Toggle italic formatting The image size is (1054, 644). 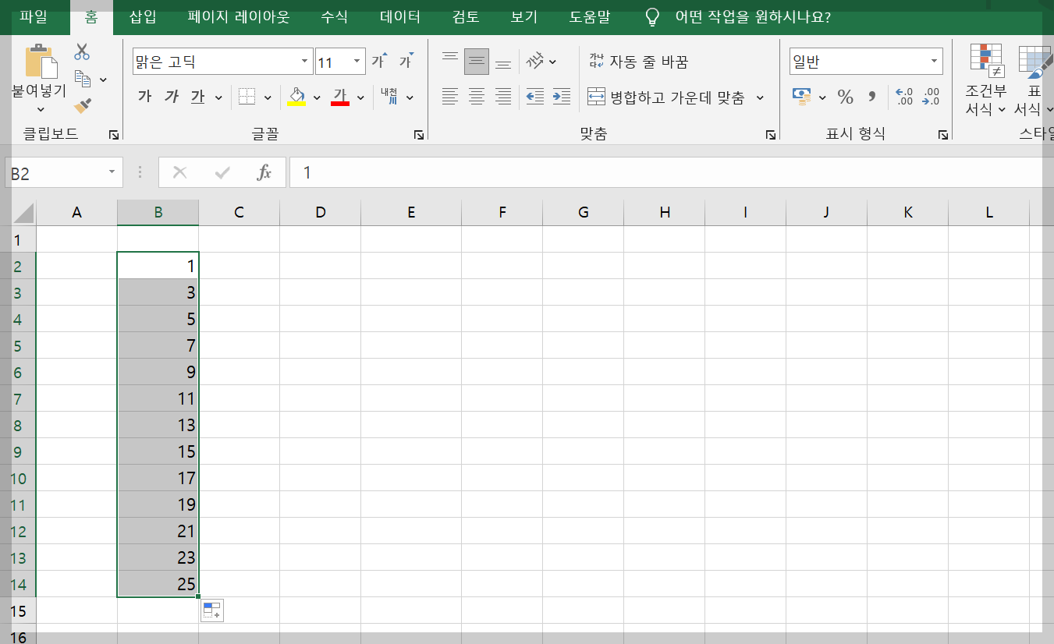[x=172, y=97]
